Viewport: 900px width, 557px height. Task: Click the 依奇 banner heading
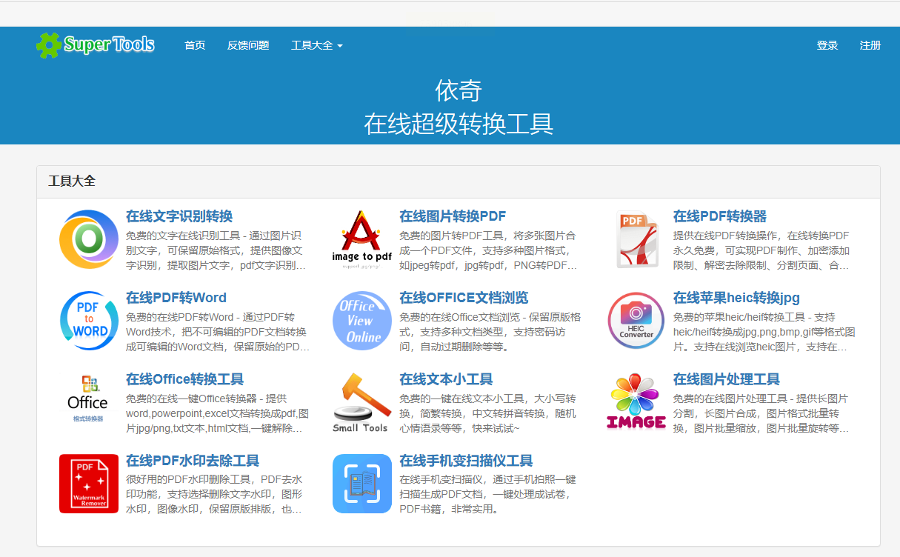point(459,91)
